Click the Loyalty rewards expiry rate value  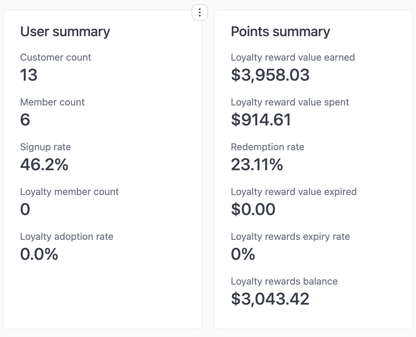pos(243,254)
